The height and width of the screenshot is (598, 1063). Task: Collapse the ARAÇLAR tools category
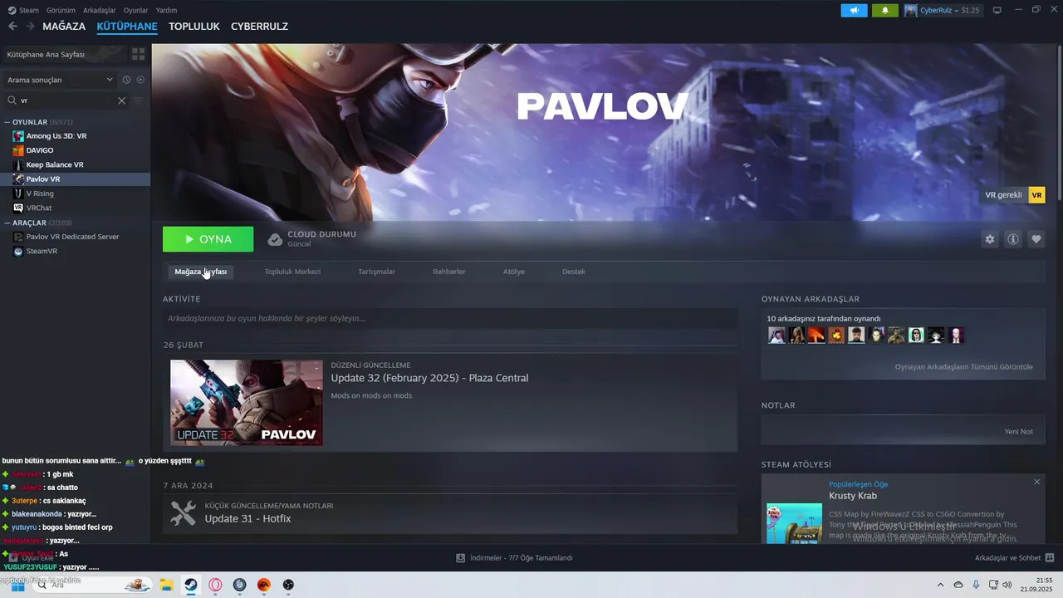(x=7, y=223)
